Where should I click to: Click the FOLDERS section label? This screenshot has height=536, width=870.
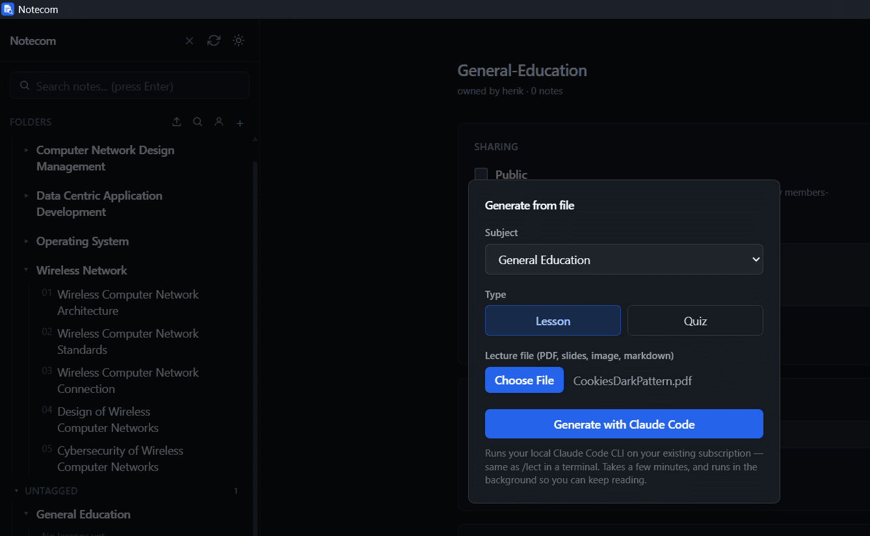pyautogui.click(x=31, y=122)
